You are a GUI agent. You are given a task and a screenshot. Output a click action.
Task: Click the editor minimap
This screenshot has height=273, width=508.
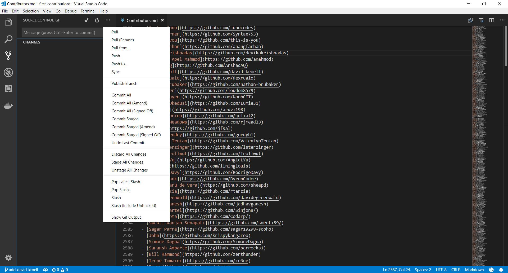tap(487, 146)
